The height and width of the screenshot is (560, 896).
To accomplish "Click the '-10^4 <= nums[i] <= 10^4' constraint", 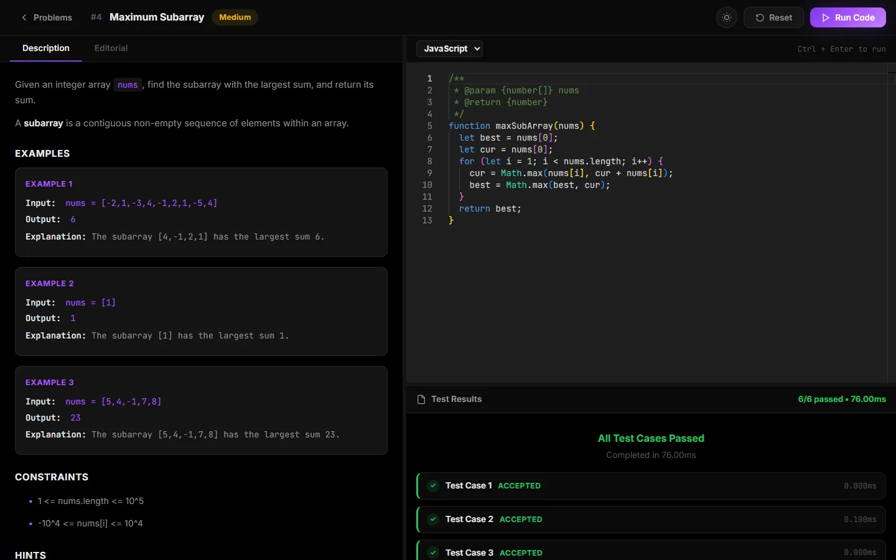I will click(90, 524).
